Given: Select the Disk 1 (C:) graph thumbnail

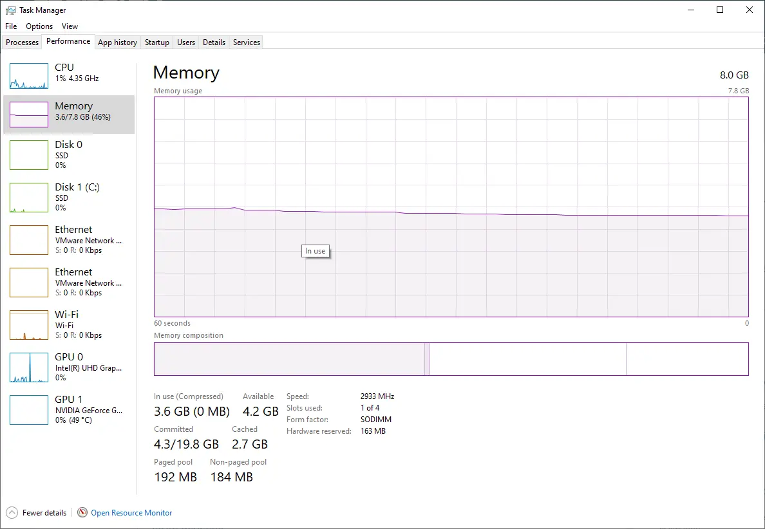Looking at the screenshot, I should pos(29,198).
